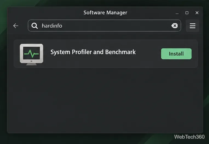
Task: Close the Software Manager window
Action: click(x=197, y=13)
